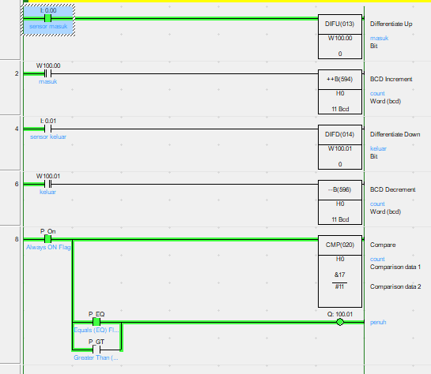431x374 pixels.
Task: Select the W100.00 operand in DIFU block
Action: tap(340, 38)
